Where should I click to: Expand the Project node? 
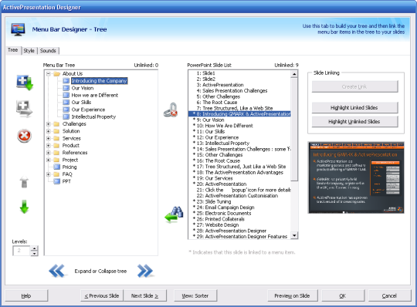49,160
